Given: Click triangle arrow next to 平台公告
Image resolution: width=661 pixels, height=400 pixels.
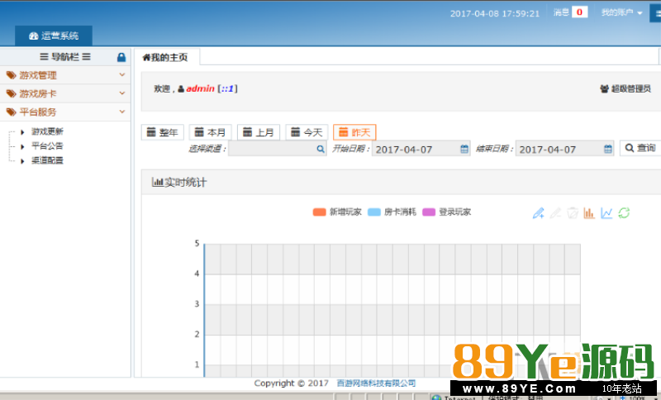Looking at the screenshot, I should tap(23, 146).
